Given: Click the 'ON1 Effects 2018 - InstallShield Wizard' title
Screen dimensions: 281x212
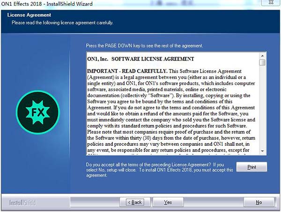Looking at the screenshot, I should click(47, 4).
